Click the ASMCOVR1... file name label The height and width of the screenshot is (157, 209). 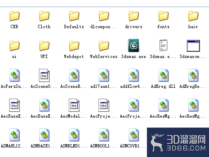pos(133,146)
